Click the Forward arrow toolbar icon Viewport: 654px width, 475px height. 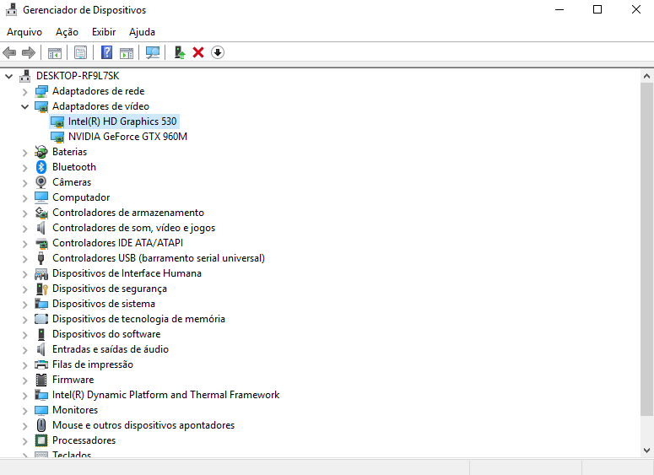coord(29,52)
